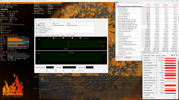179x100 pixels.
Task: Click the Maximum column header in HWiNFO
Action: click(166, 5)
